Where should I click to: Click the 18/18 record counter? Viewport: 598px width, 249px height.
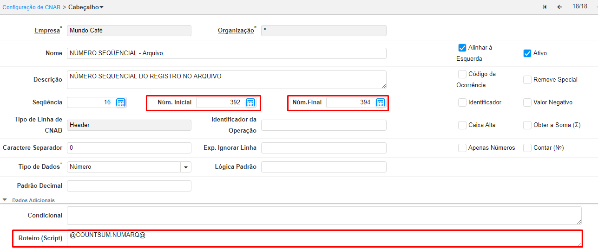(580, 6)
